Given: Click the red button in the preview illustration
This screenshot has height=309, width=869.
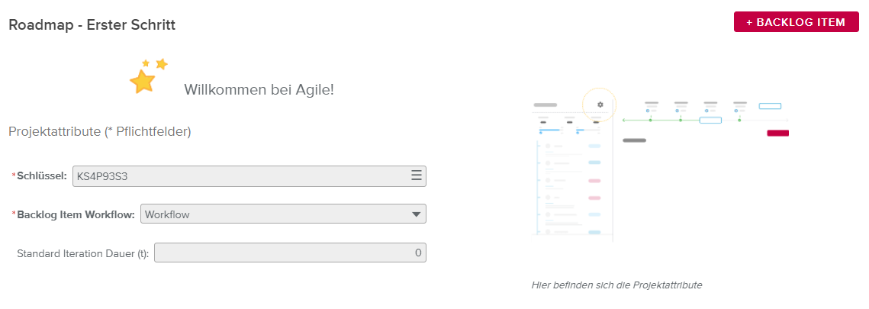Looking at the screenshot, I should tap(777, 134).
